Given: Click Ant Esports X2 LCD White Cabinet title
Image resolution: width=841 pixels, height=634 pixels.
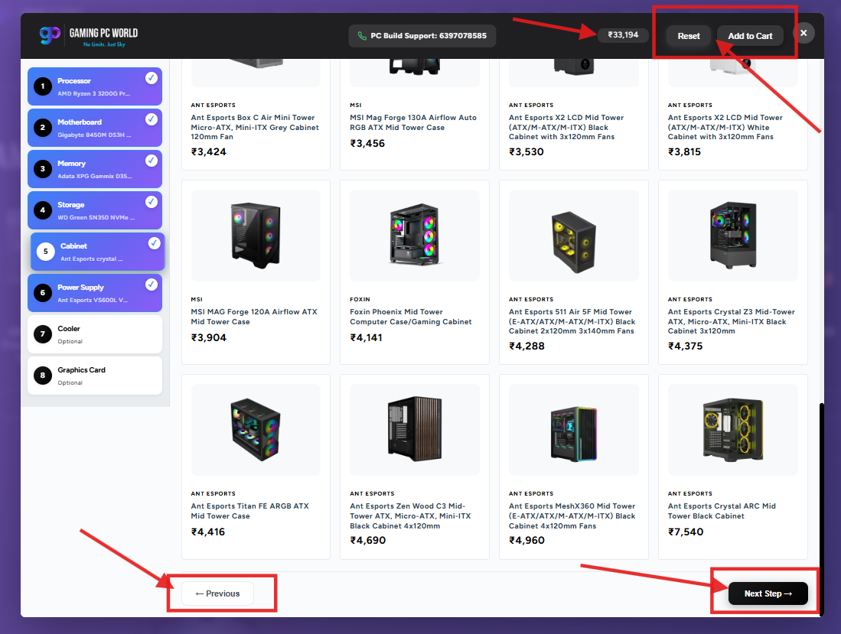Looking at the screenshot, I should point(725,127).
